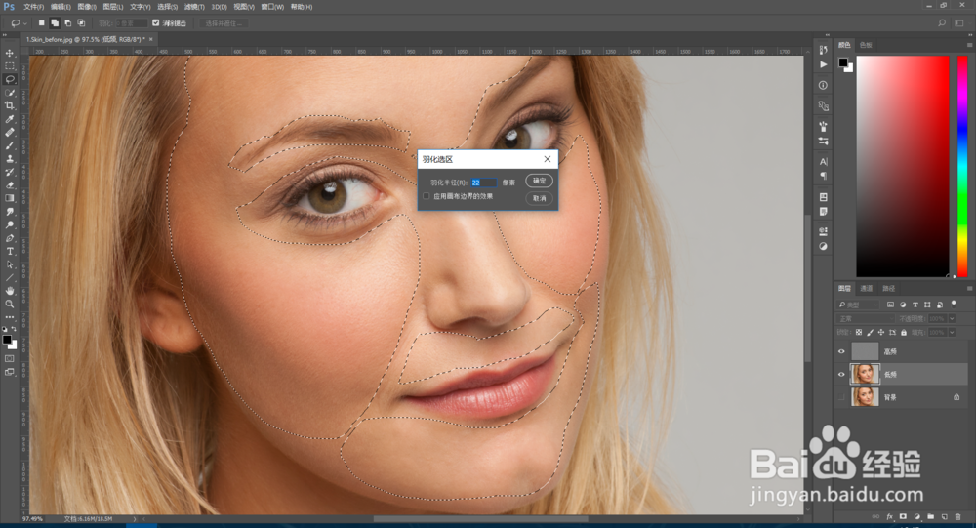Click Subtract from Selection mode icon
The width and height of the screenshot is (976, 528).
[x=68, y=23]
